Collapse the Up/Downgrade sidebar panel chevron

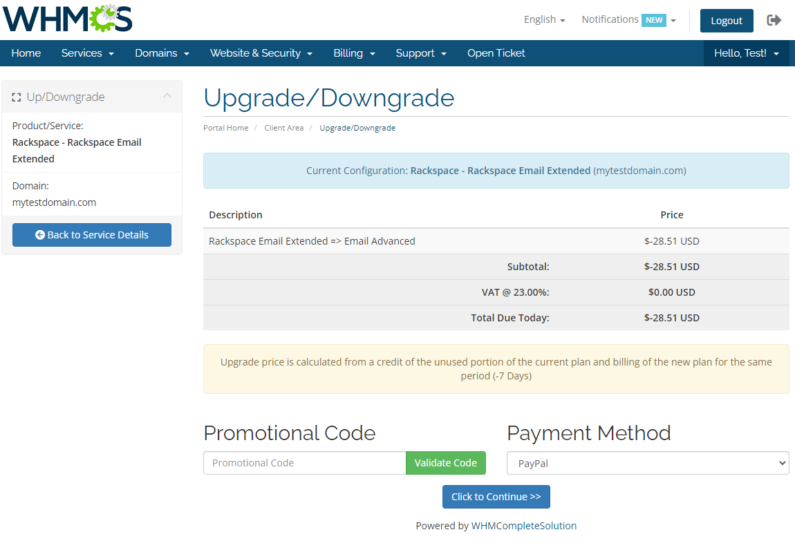point(167,96)
